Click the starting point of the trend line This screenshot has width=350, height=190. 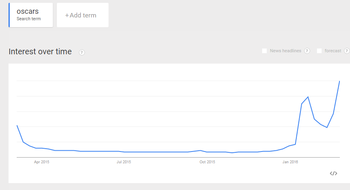pyautogui.click(x=17, y=126)
